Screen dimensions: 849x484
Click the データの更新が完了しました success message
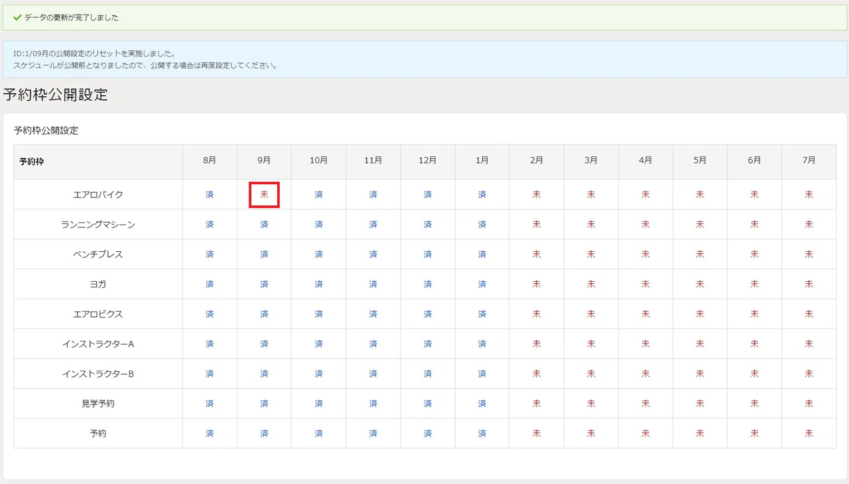(x=72, y=18)
